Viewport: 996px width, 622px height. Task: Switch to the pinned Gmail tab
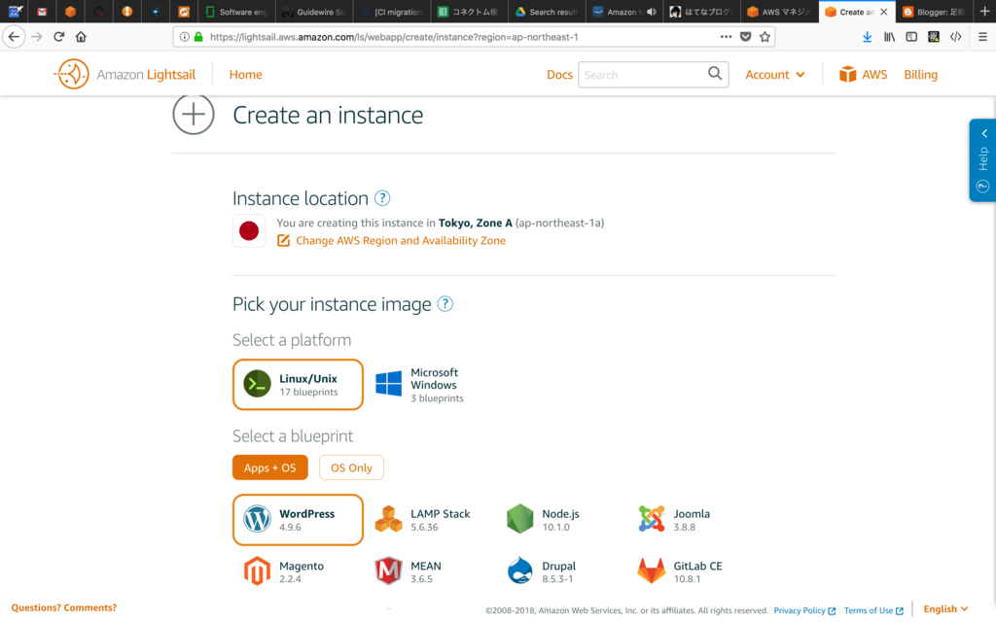point(42,12)
